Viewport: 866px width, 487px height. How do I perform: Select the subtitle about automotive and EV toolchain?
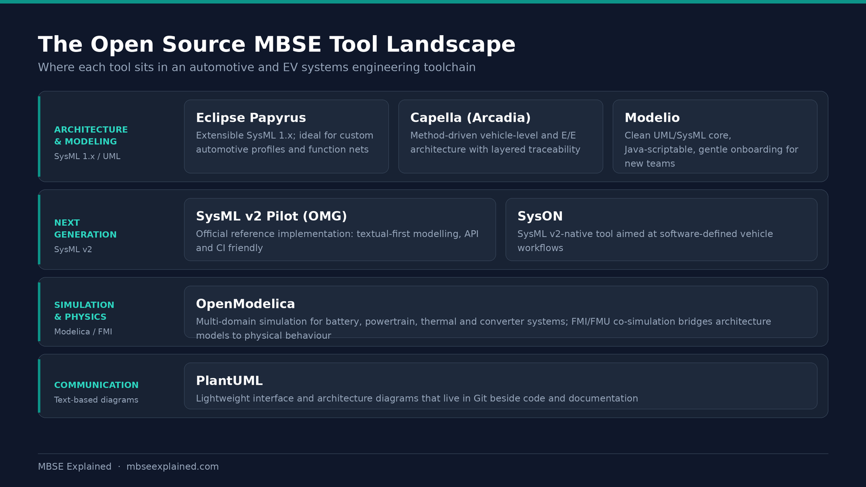click(x=257, y=68)
